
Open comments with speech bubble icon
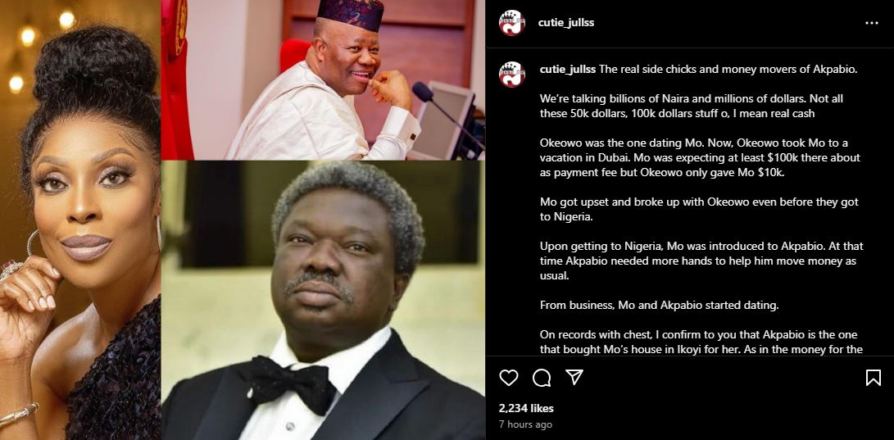542,377
